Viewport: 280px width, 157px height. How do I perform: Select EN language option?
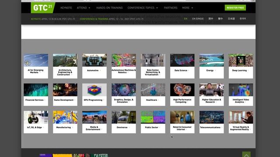185,19
